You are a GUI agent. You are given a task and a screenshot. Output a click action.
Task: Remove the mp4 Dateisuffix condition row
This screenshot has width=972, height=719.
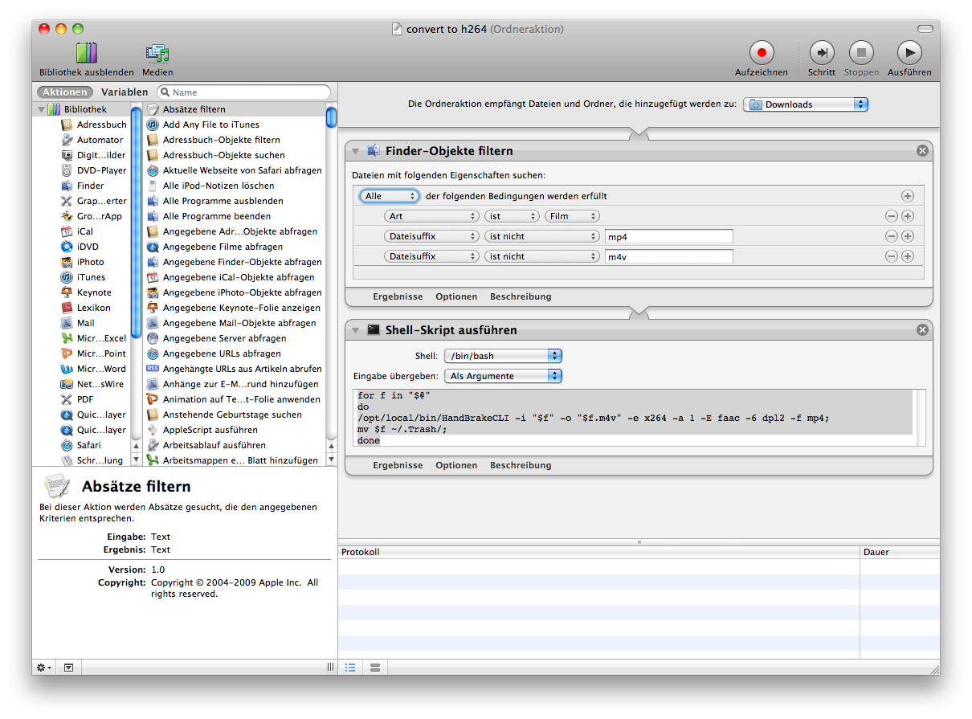(x=891, y=236)
